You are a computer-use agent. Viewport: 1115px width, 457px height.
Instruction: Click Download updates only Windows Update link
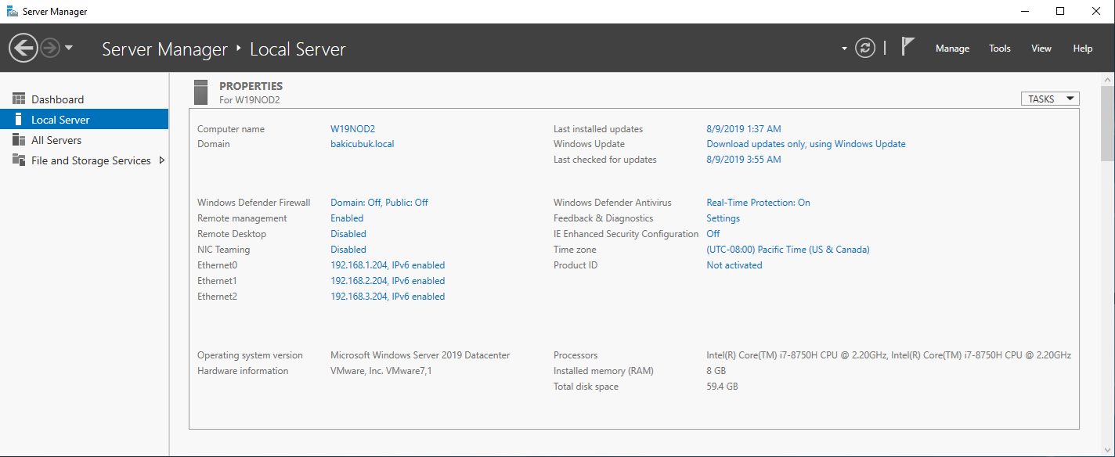coord(806,144)
